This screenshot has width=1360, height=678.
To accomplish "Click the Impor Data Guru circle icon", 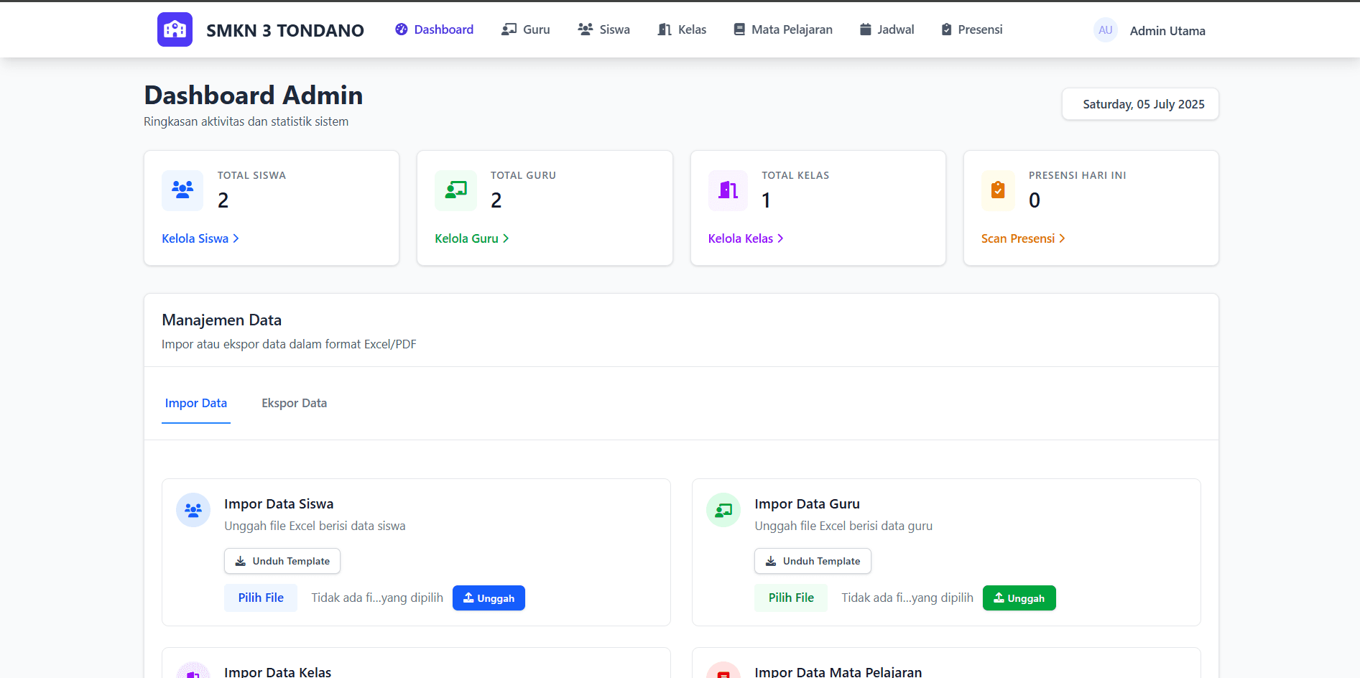I will [723, 510].
